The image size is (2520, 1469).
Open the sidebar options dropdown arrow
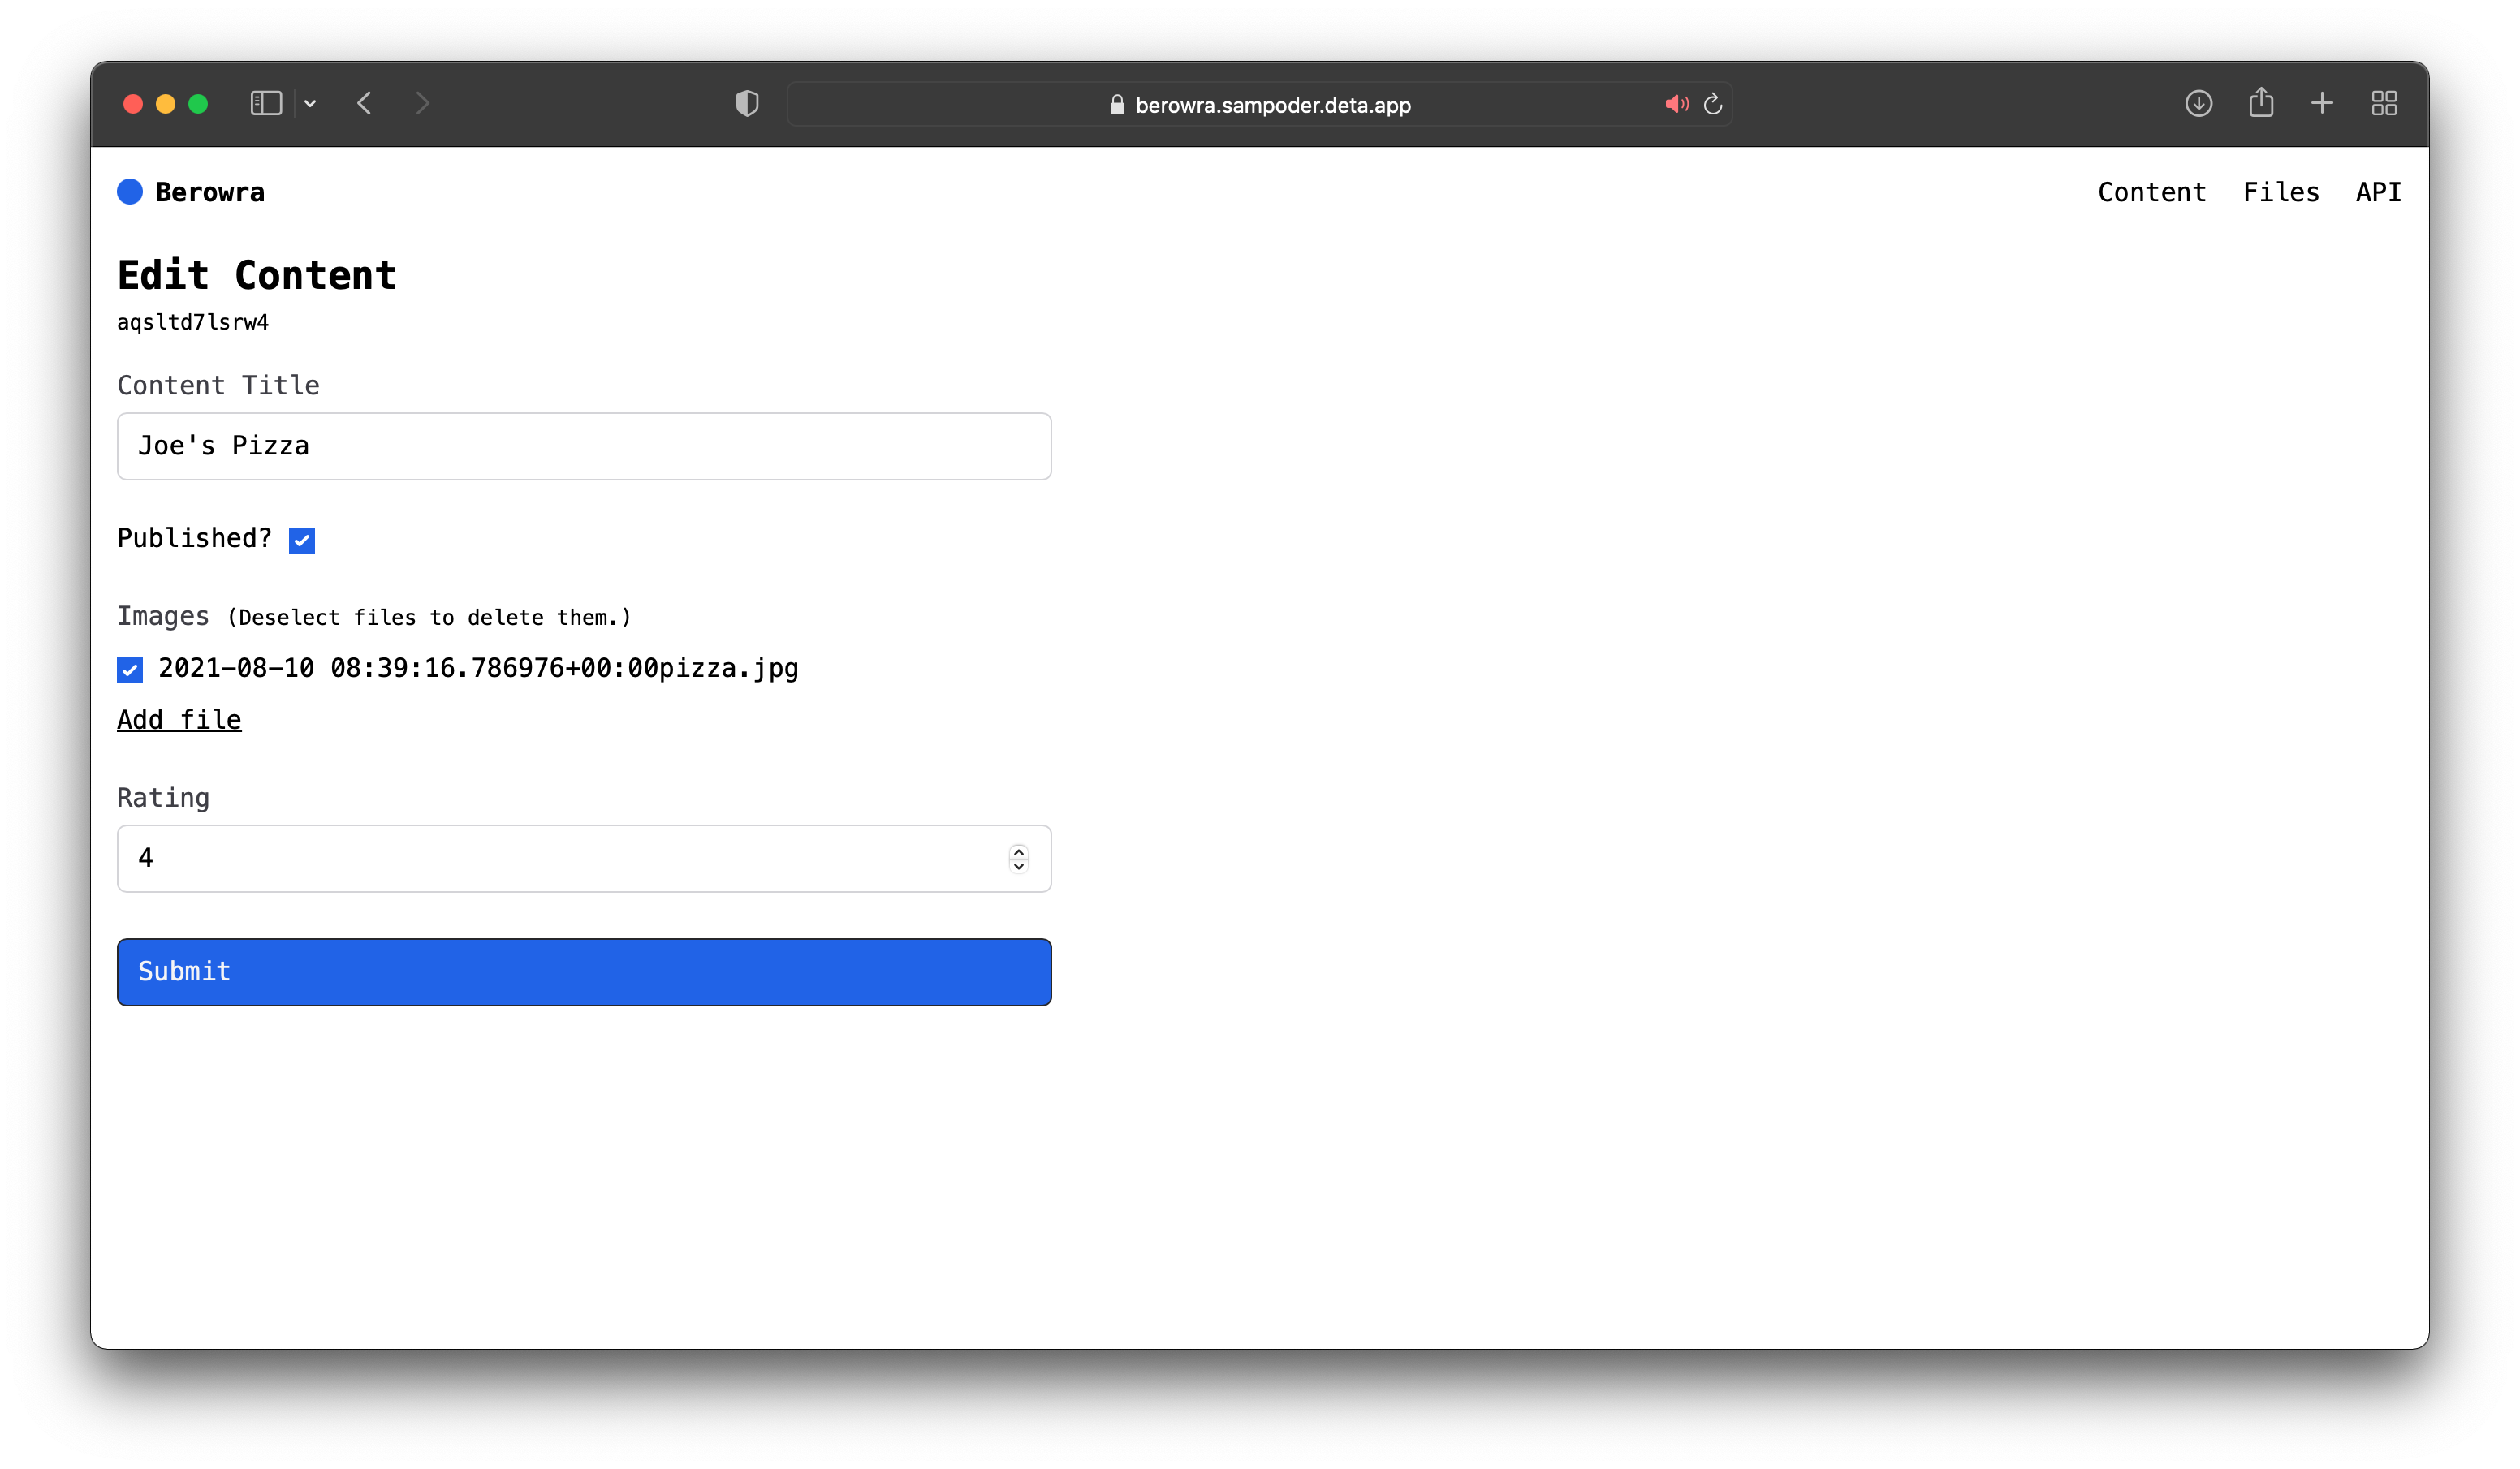coord(310,104)
